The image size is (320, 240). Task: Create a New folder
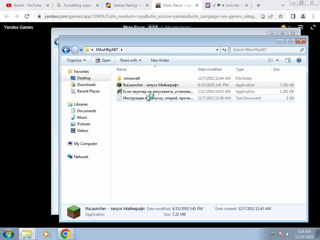click(160, 60)
